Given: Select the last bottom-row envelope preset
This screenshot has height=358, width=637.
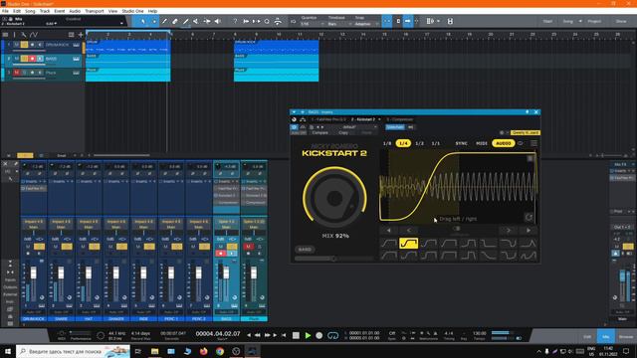Looking at the screenshot, I should pyautogui.click(x=528, y=256).
